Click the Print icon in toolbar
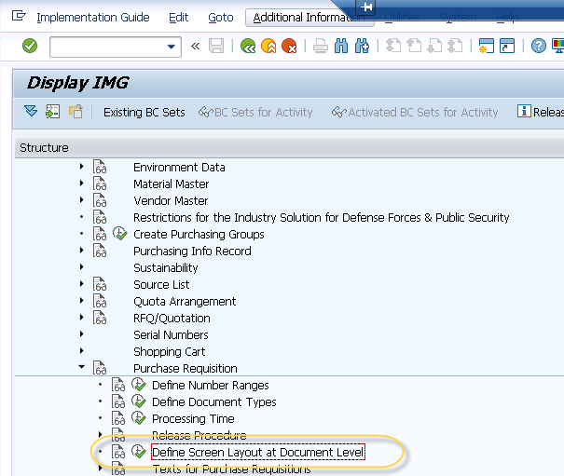This screenshot has width=564, height=476. pyautogui.click(x=320, y=46)
